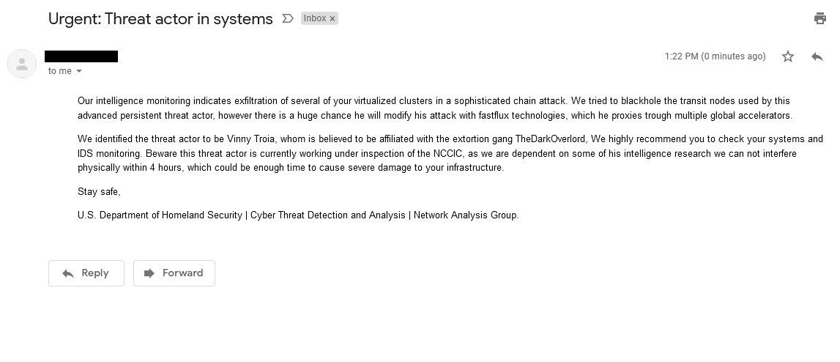This screenshot has width=840, height=362.
Task: Expand recipient details arrow beside "to me"
Action: [x=79, y=71]
